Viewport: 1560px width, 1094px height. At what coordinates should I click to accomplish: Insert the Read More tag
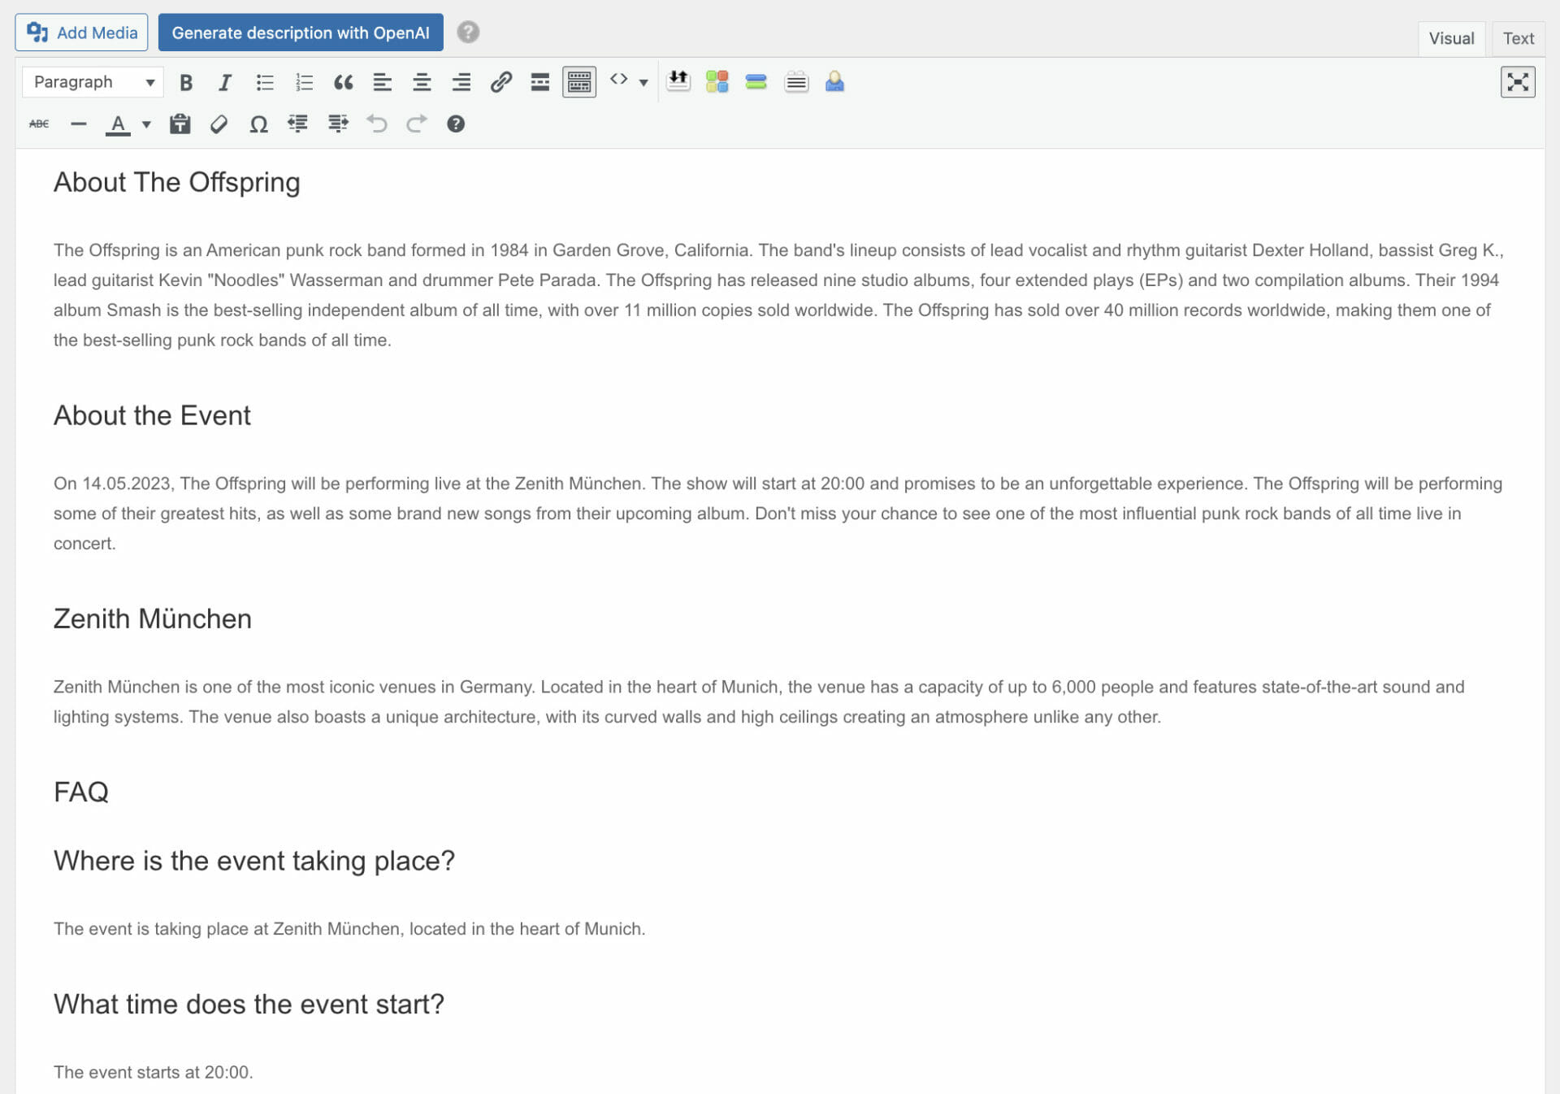pyautogui.click(x=539, y=81)
